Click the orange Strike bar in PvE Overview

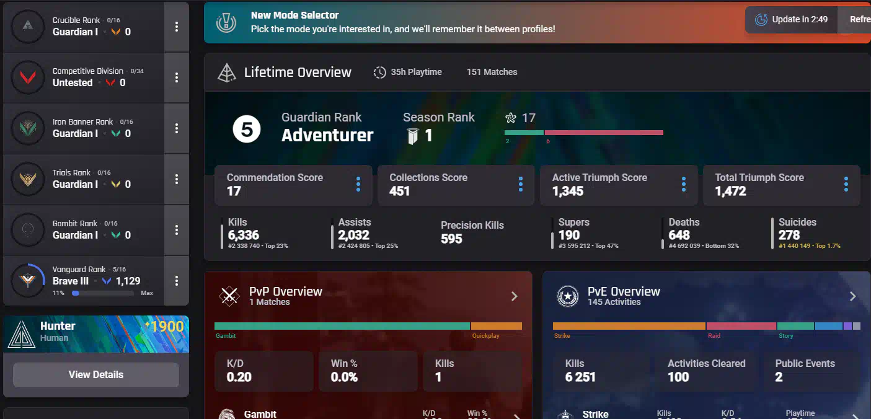click(629, 326)
